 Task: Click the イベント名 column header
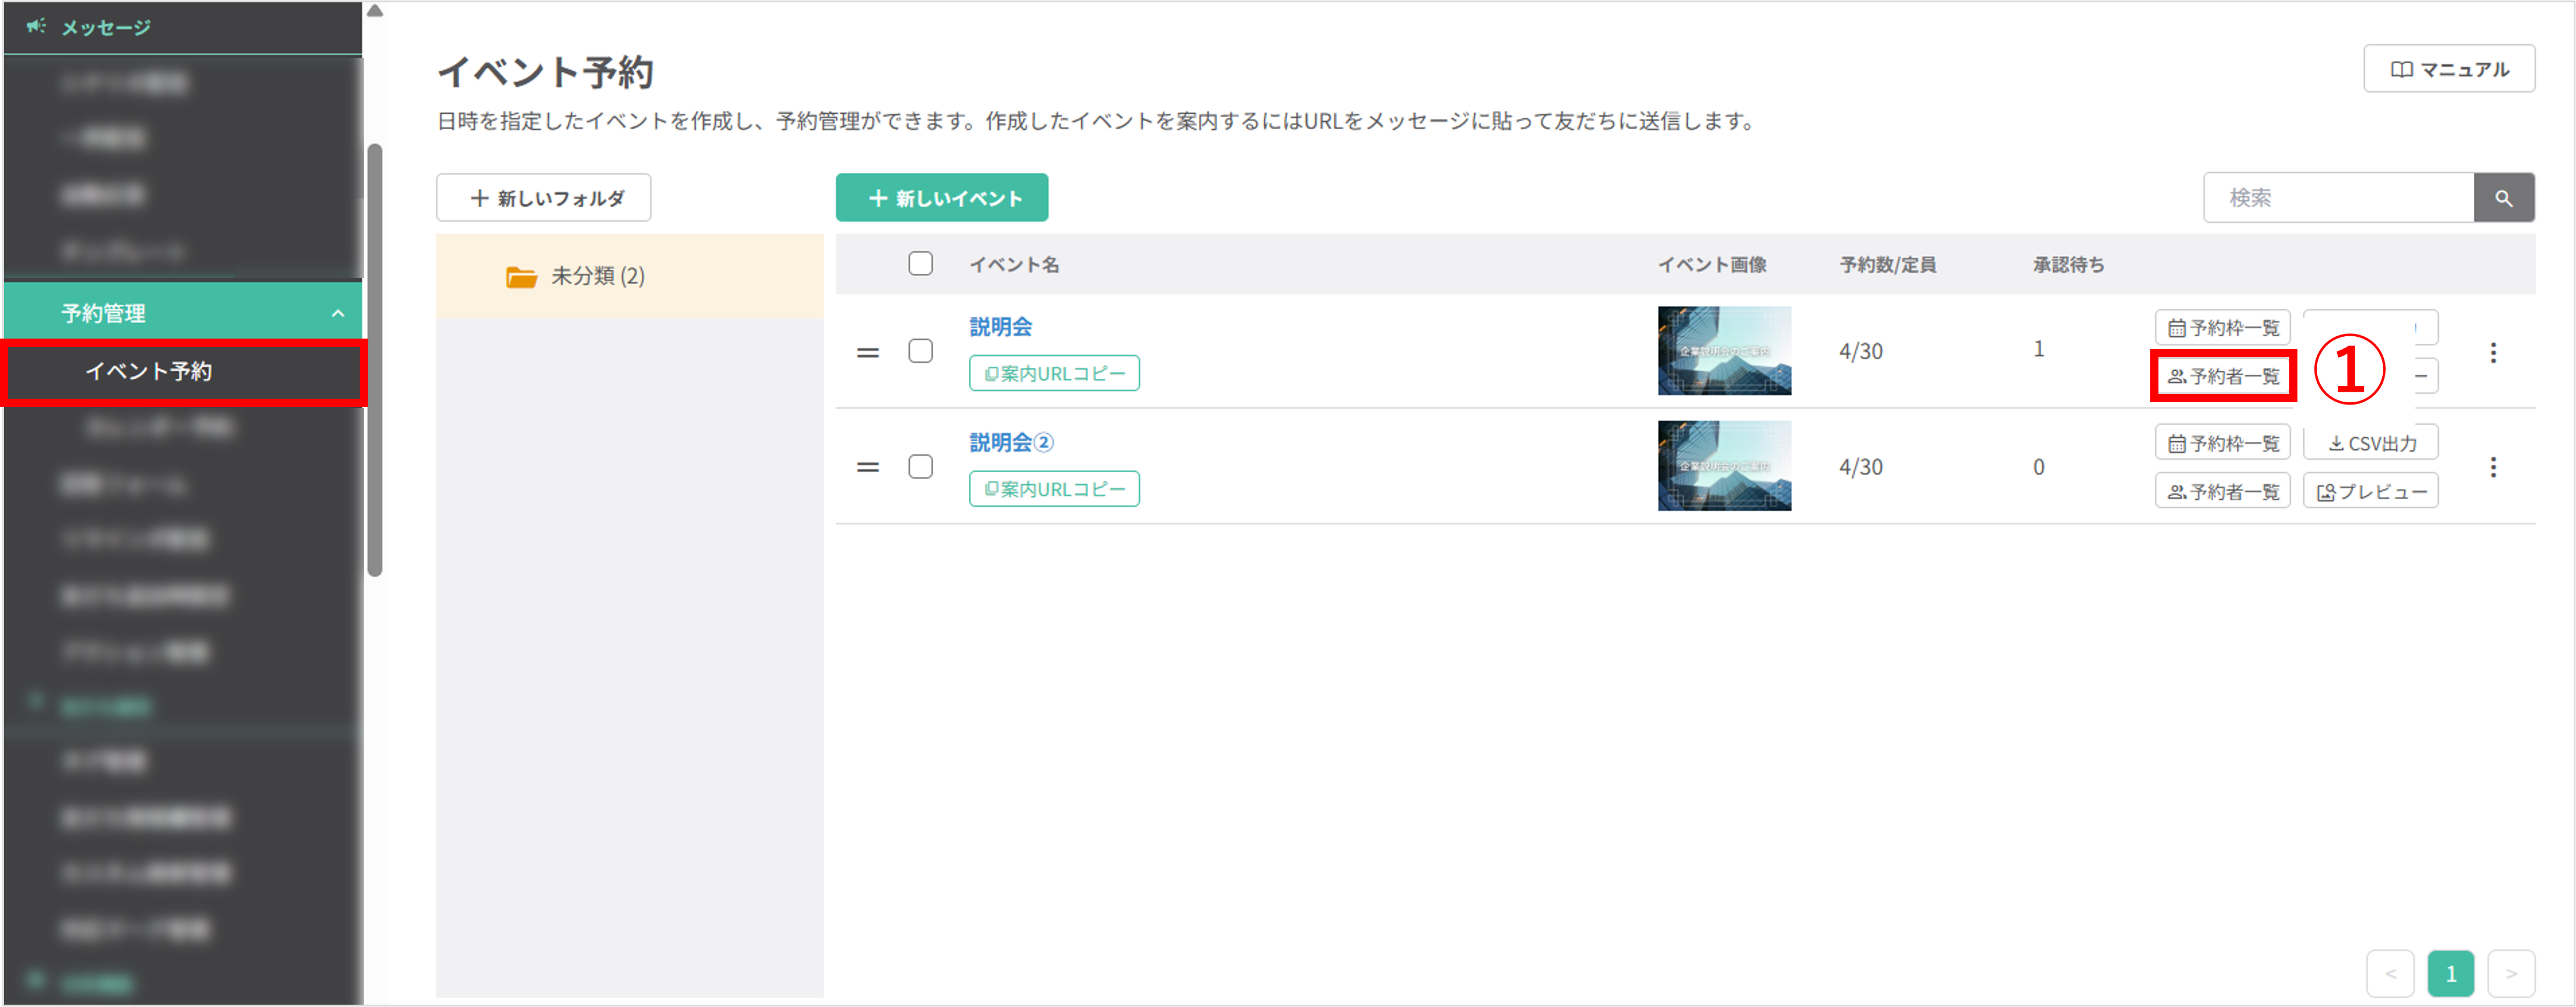1014,265
